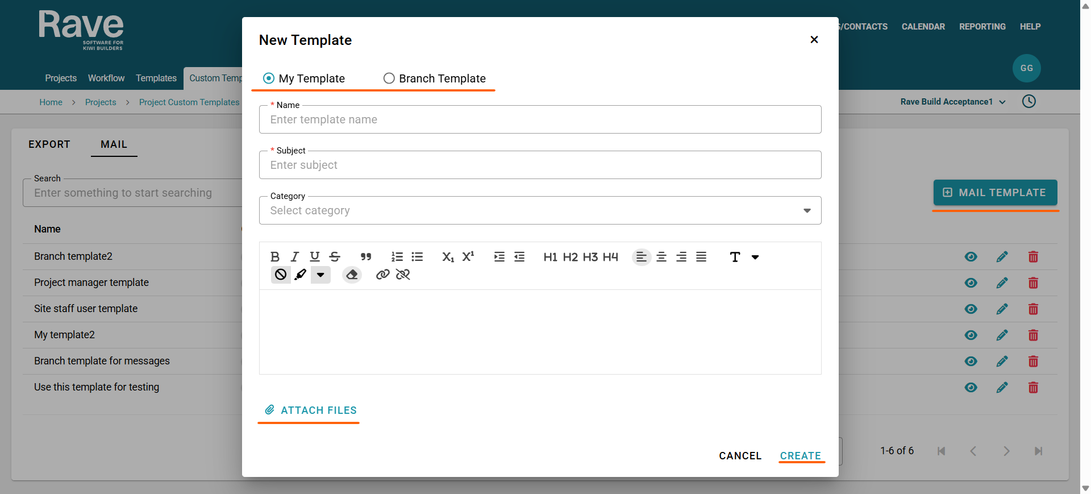Start a numbered list
The height and width of the screenshot is (494, 1091).
397,257
